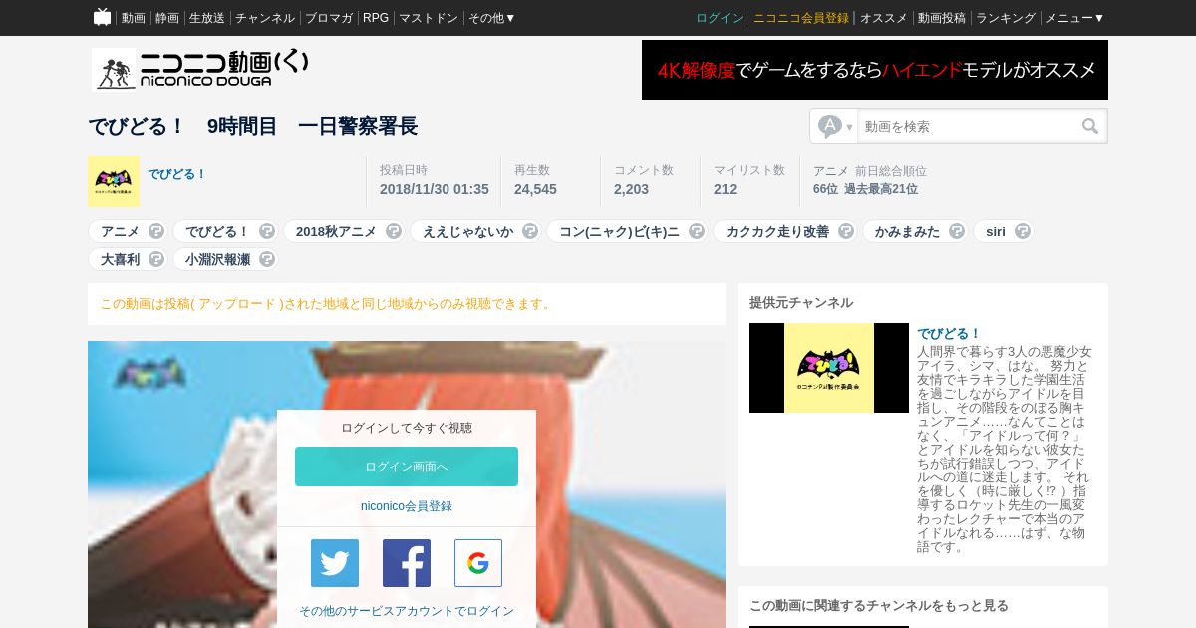
Task: Open ランキング in top bar
Action: click(1006, 18)
